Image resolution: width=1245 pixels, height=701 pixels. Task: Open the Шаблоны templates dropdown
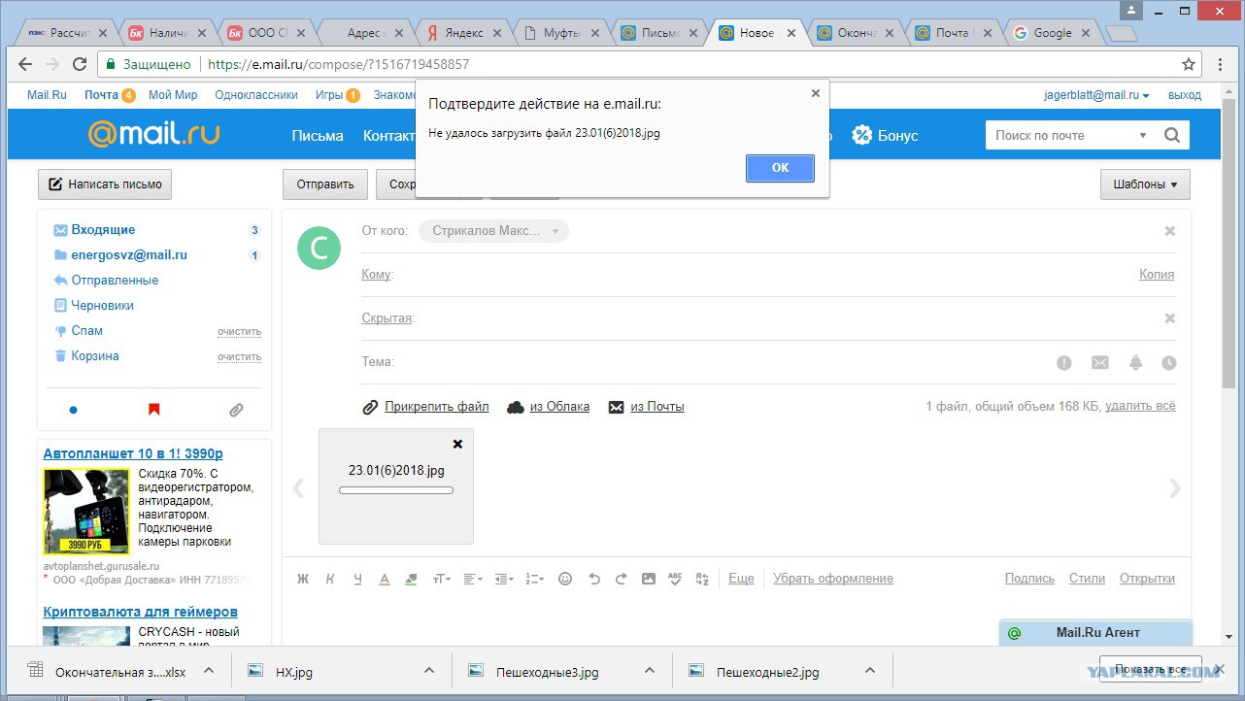pyautogui.click(x=1145, y=184)
